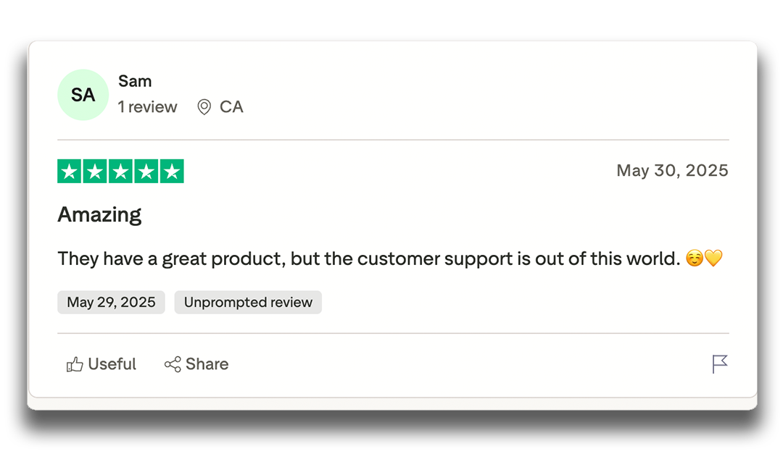Click the May 30, 2025 posted date
Screen dimensions: 783x467
[672, 171]
